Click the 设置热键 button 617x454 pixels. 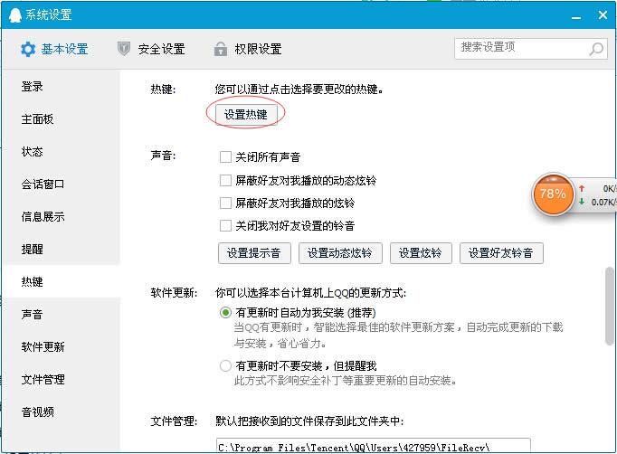coord(245,114)
